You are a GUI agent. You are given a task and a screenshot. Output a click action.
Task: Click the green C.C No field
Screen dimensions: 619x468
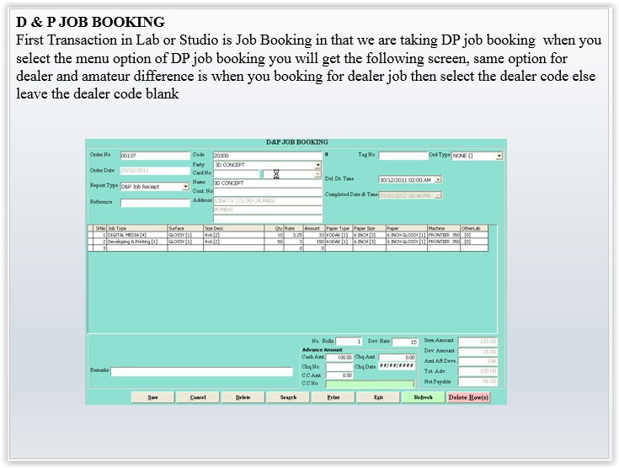370,384
